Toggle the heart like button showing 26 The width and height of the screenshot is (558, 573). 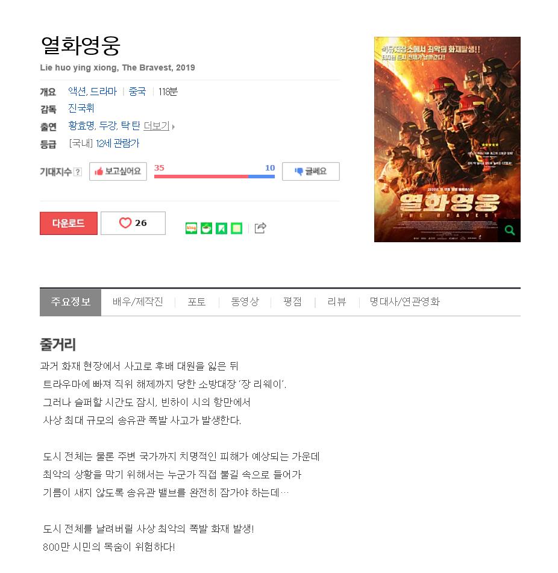pyautogui.click(x=133, y=223)
